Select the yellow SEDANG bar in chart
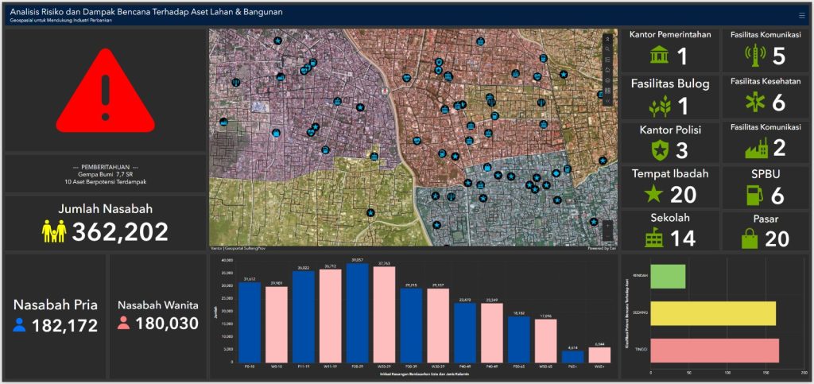The width and height of the screenshot is (814, 384). pyautogui.click(x=712, y=313)
